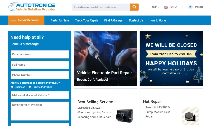Click the holiday closure banner

click(x=171, y=59)
